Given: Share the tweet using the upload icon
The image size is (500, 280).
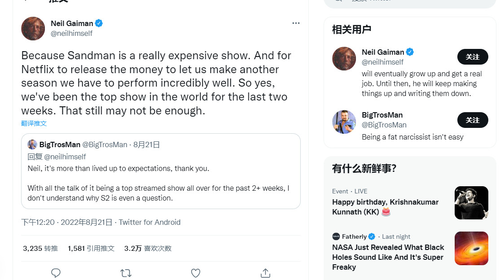Looking at the screenshot, I should coord(265,272).
